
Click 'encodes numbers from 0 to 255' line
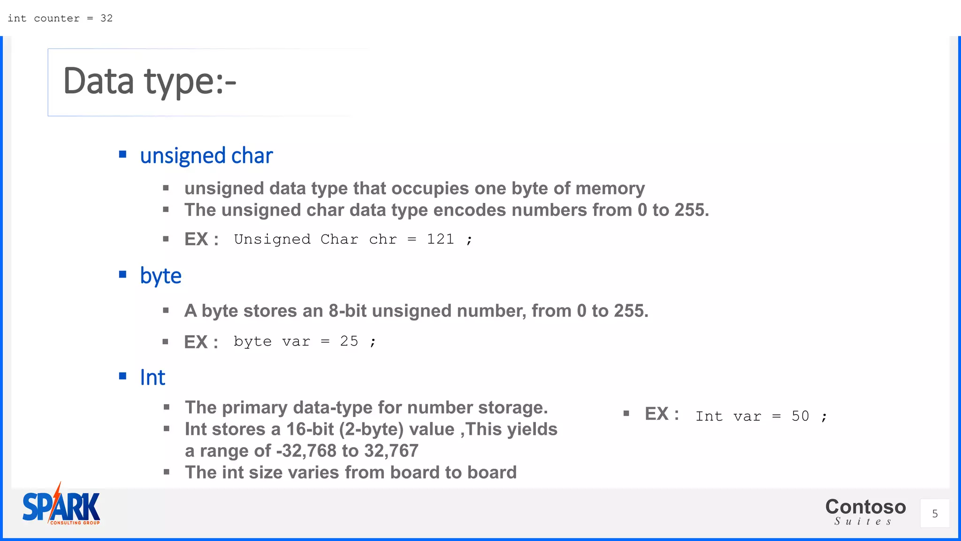[x=446, y=210]
